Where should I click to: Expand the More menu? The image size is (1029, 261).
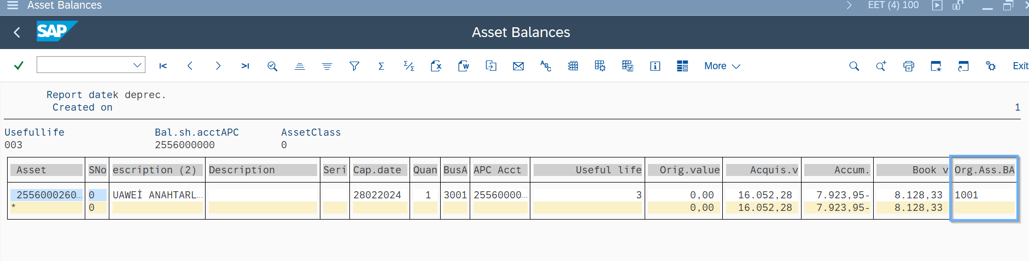(x=722, y=66)
